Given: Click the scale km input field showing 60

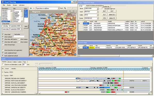Looking at the screenshot, I should pos(24,65).
